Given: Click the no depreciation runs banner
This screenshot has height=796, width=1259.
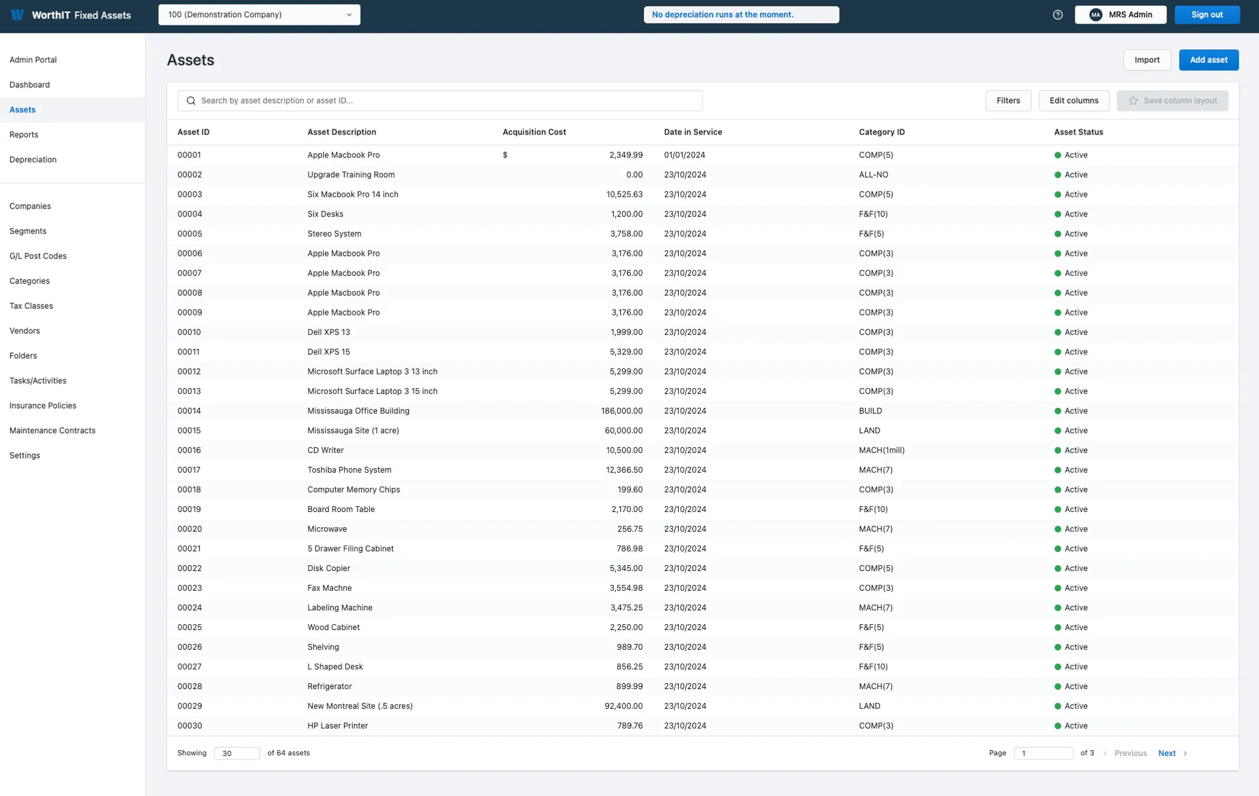Looking at the screenshot, I should click(x=741, y=14).
